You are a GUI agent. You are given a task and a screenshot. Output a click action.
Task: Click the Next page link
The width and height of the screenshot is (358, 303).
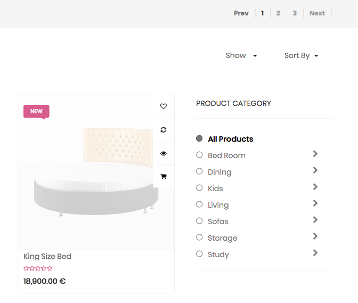click(317, 13)
